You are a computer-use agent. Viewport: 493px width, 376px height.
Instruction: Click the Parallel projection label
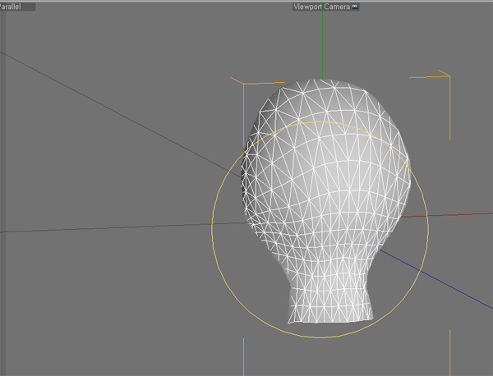click(11, 7)
